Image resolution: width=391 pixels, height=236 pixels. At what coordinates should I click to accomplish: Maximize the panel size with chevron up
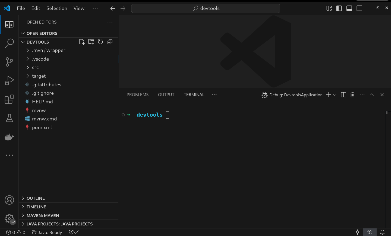pyautogui.click(x=372, y=95)
